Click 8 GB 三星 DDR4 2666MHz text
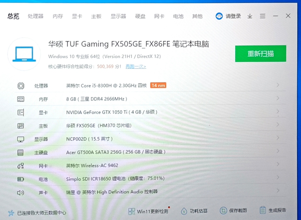This screenshot has width=301, height=220. pos(97,99)
